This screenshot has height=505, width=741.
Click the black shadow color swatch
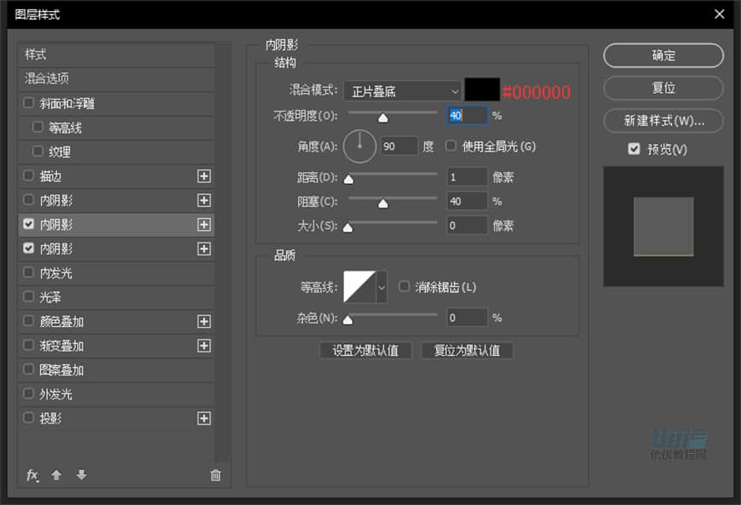(480, 89)
